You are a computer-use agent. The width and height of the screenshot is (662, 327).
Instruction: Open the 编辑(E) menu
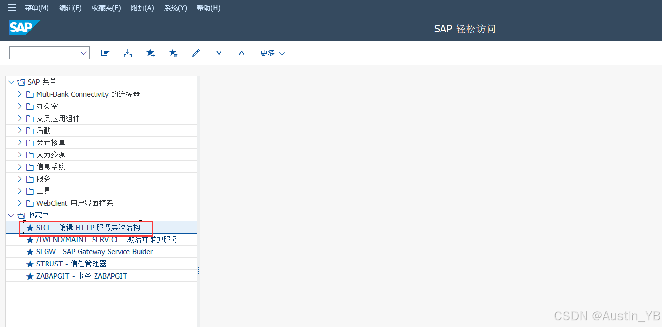[70, 8]
